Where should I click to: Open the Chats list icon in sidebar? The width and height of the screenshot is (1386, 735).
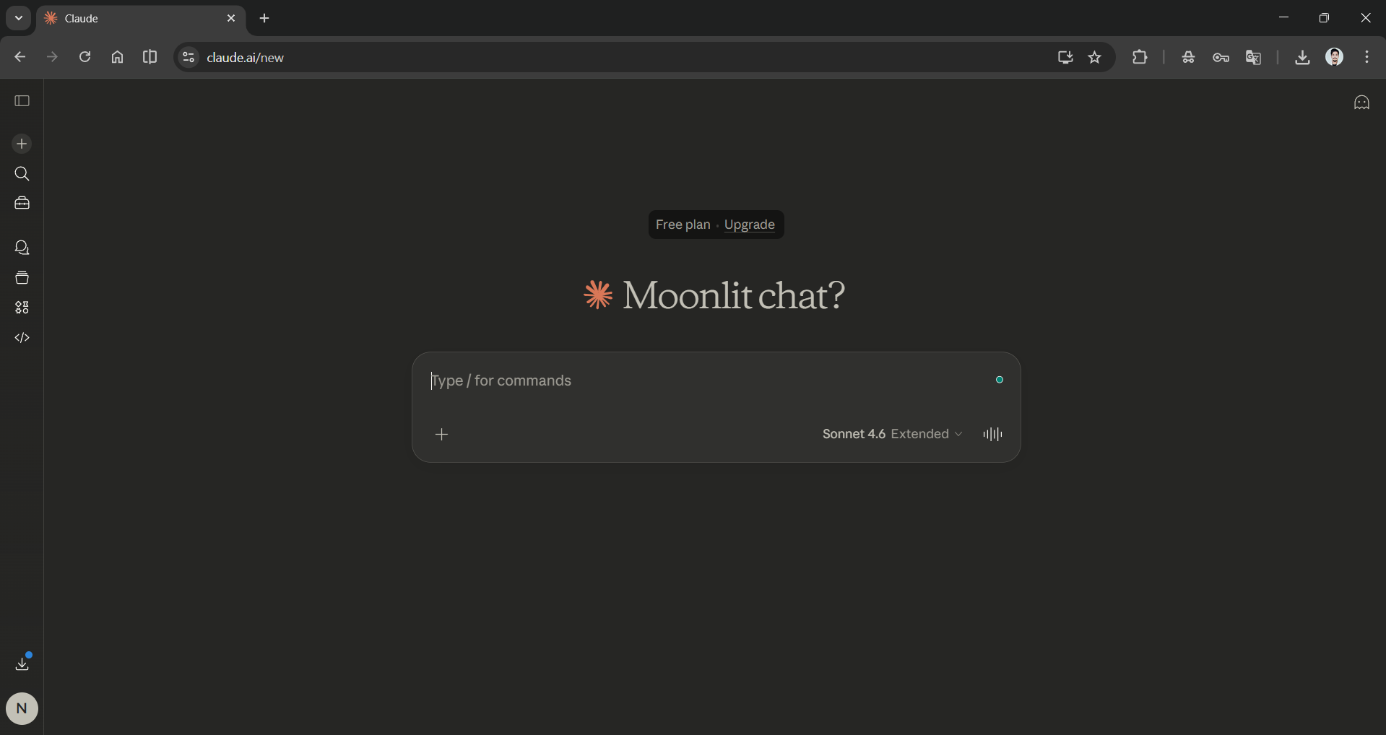(22, 248)
